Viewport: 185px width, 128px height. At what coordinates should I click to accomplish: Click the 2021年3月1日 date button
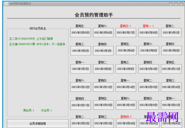click(x=171, y=33)
